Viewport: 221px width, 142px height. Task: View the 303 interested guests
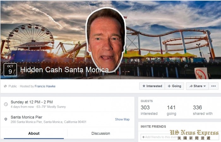click(149, 110)
